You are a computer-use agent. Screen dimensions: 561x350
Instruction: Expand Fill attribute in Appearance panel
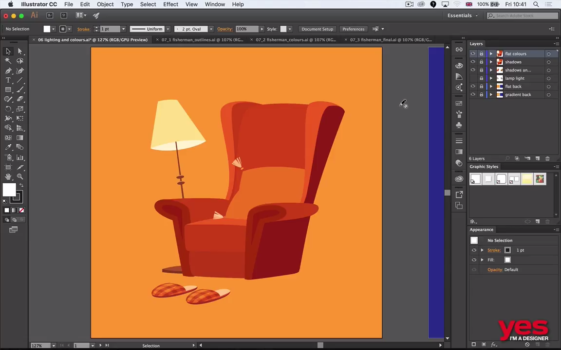[x=482, y=260]
